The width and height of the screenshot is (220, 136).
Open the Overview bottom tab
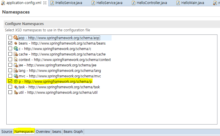click(43, 132)
